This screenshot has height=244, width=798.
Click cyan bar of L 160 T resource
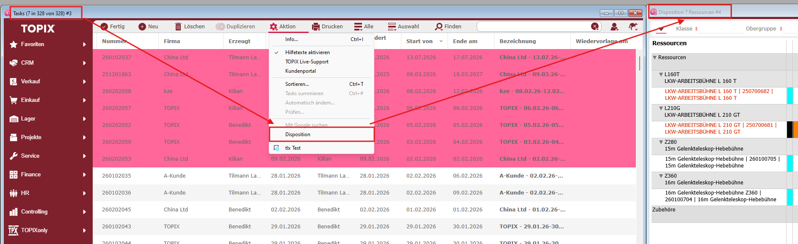pos(790,96)
